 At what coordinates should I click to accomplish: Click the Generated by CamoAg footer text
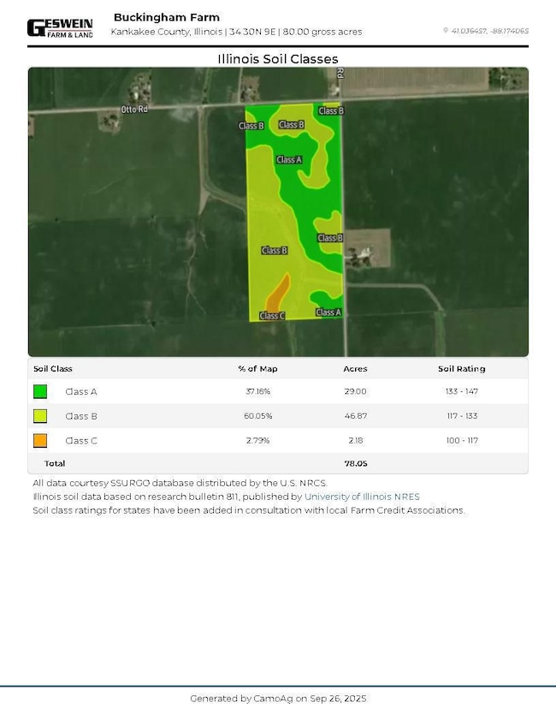tap(278, 699)
